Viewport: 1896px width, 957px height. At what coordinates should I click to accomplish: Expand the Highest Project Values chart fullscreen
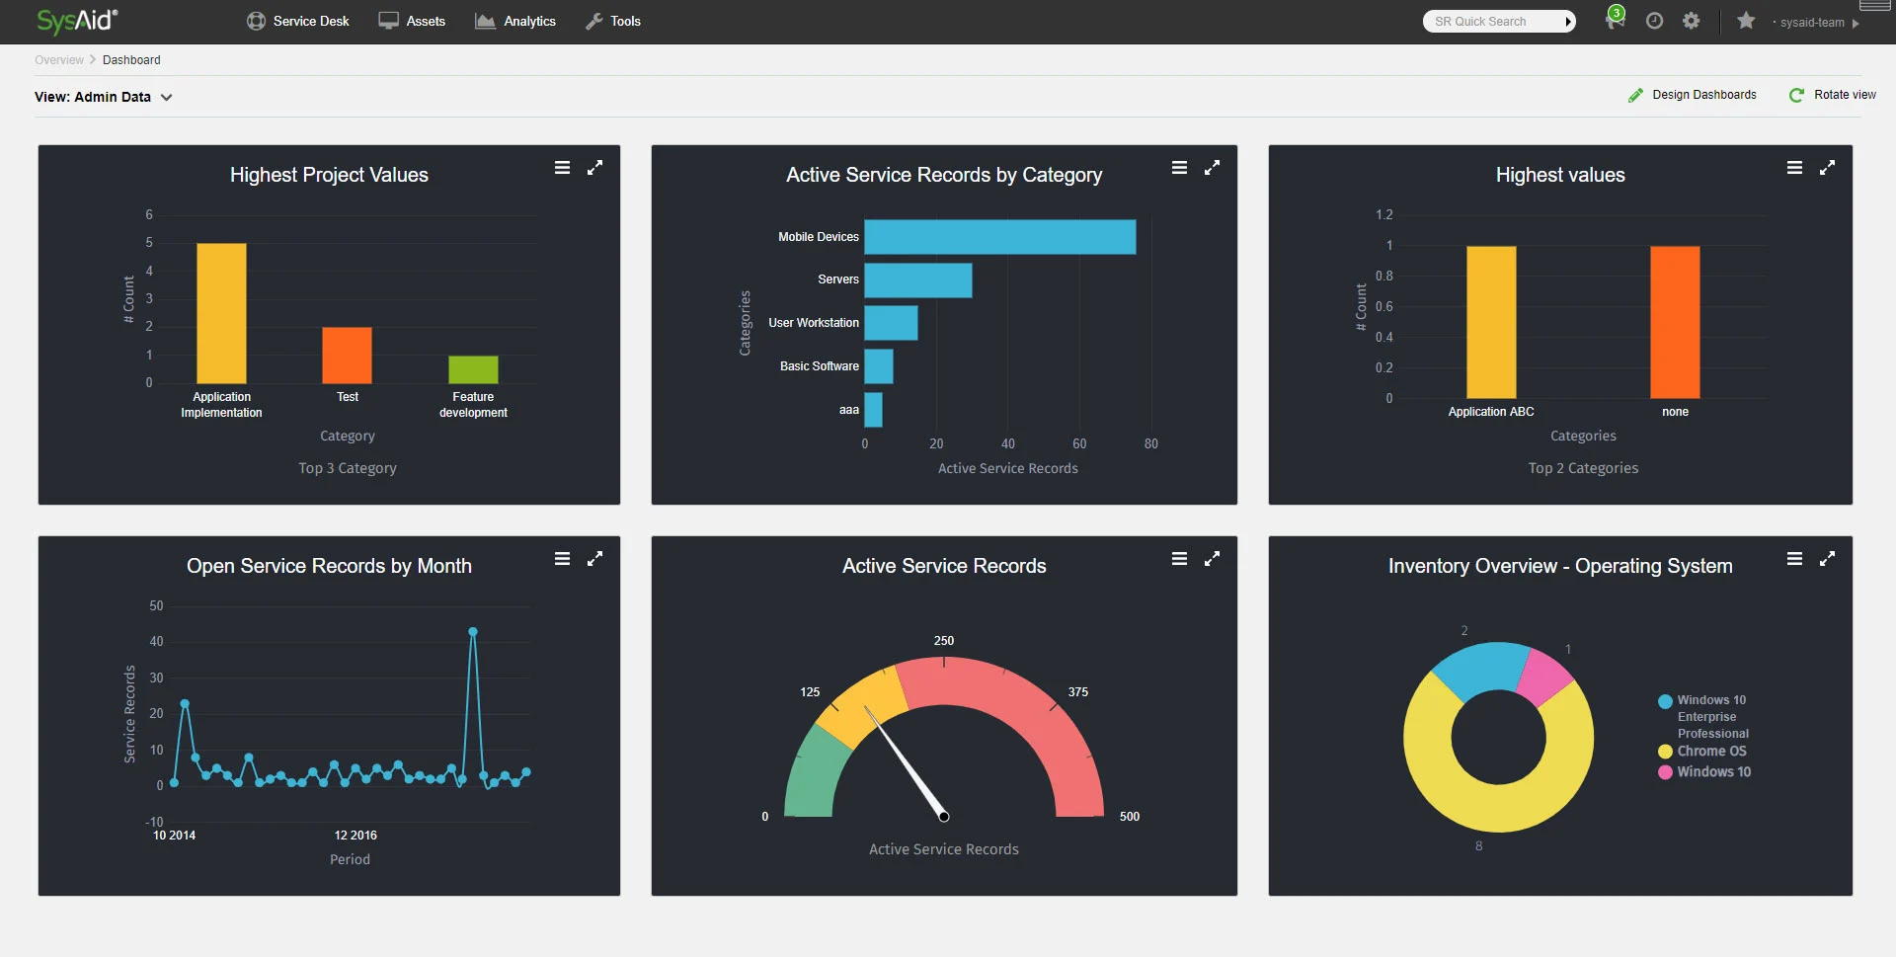click(x=594, y=168)
